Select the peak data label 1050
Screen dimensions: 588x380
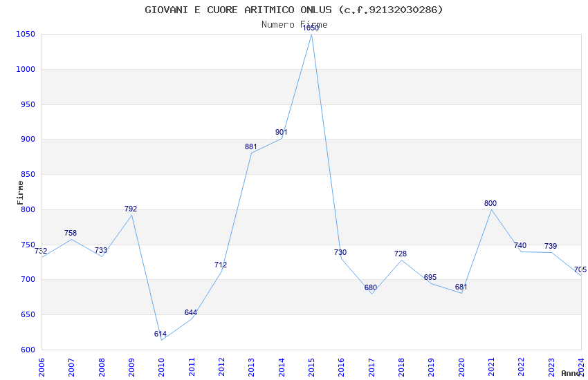pyautogui.click(x=311, y=28)
